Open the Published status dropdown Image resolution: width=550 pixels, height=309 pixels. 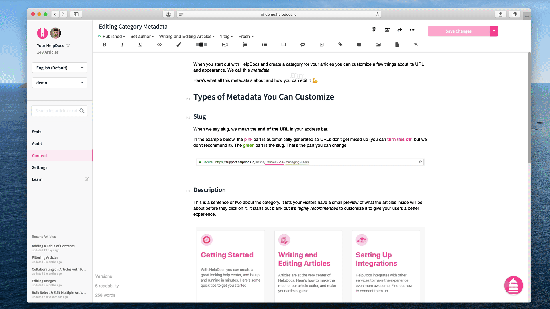[x=112, y=36]
